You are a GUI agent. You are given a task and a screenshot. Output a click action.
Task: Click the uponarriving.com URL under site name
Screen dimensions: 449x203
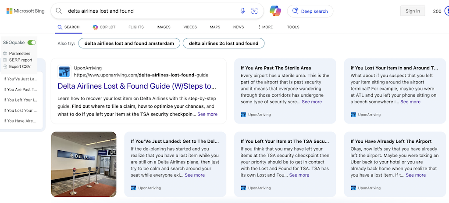coord(141,75)
